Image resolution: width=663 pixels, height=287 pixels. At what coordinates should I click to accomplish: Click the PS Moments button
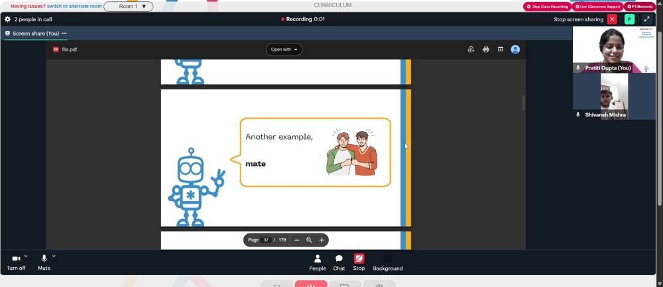(x=640, y=7)
